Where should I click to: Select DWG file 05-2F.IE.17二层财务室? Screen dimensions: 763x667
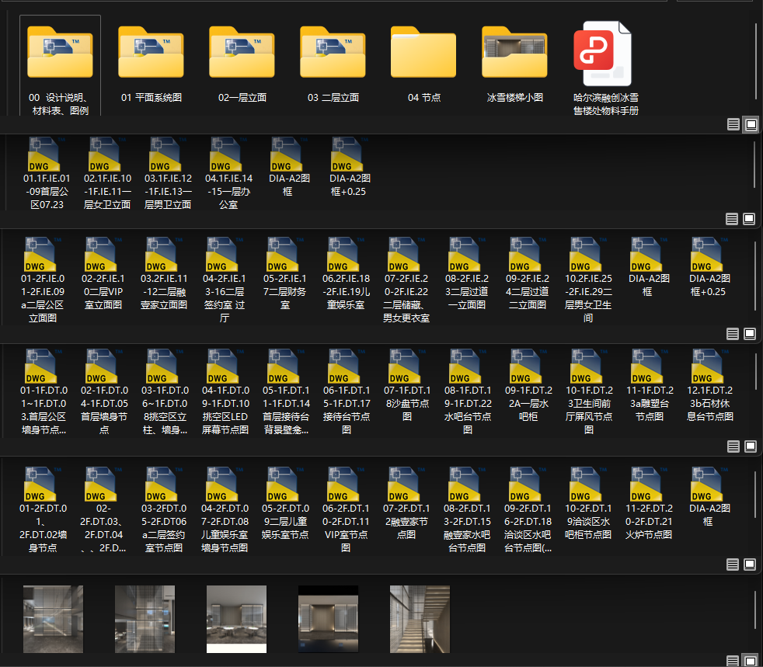(x=285, y=273)
